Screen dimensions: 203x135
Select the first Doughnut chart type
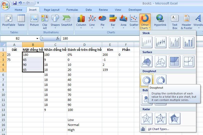[x=146, y=80]
